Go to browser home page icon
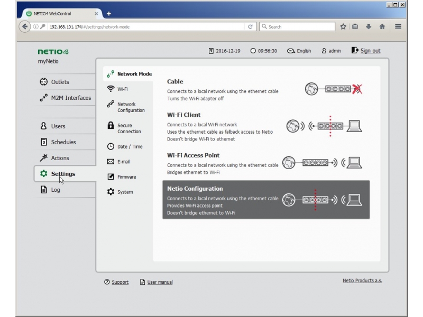The image size is (423, 317). click(382, 26)
